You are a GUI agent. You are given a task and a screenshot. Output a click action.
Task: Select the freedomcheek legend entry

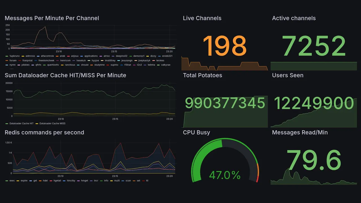pos(45,61)
